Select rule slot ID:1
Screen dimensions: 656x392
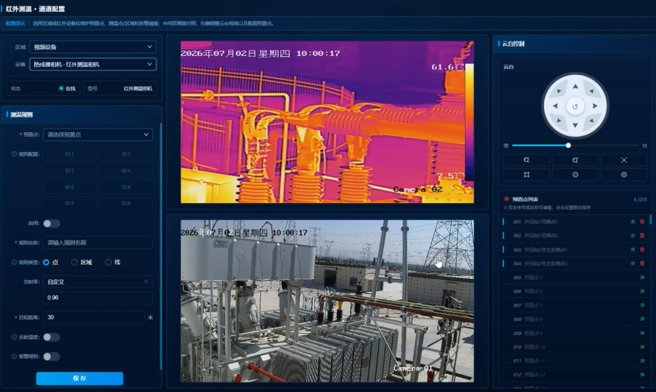69,154
